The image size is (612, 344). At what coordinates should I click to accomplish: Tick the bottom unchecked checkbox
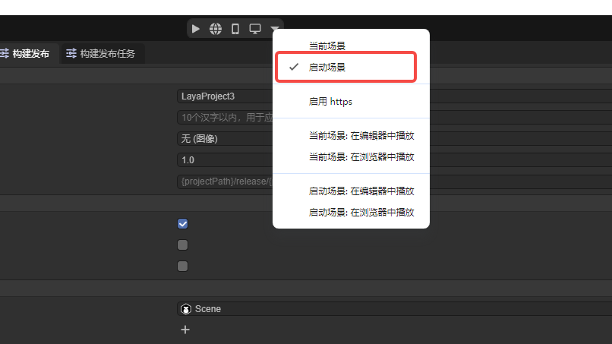click(x=182, y=267)
